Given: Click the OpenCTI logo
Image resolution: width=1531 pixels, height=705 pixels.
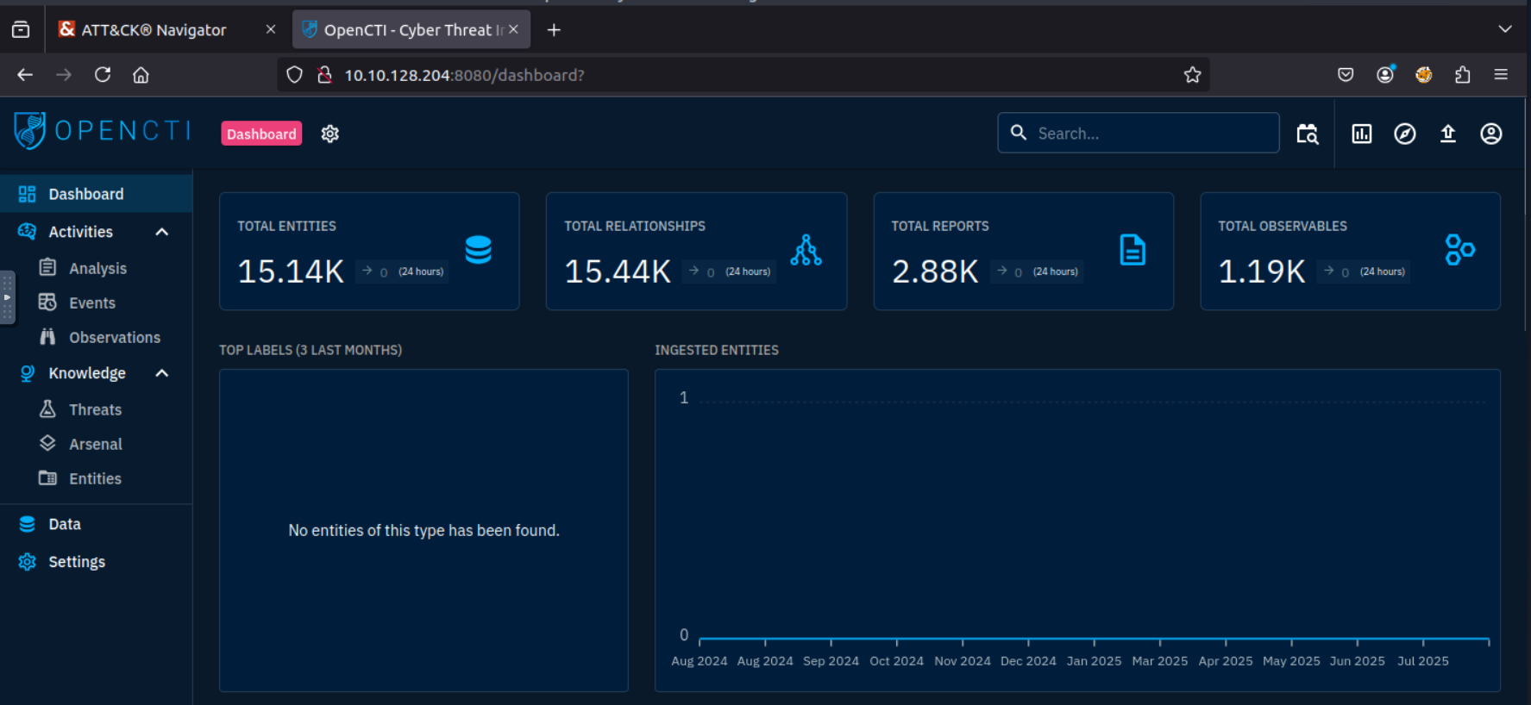Looking at the screenshot, I should pos(103,131).
